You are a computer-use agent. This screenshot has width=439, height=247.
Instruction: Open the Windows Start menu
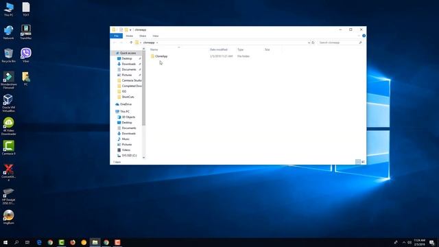pos(5,242)
